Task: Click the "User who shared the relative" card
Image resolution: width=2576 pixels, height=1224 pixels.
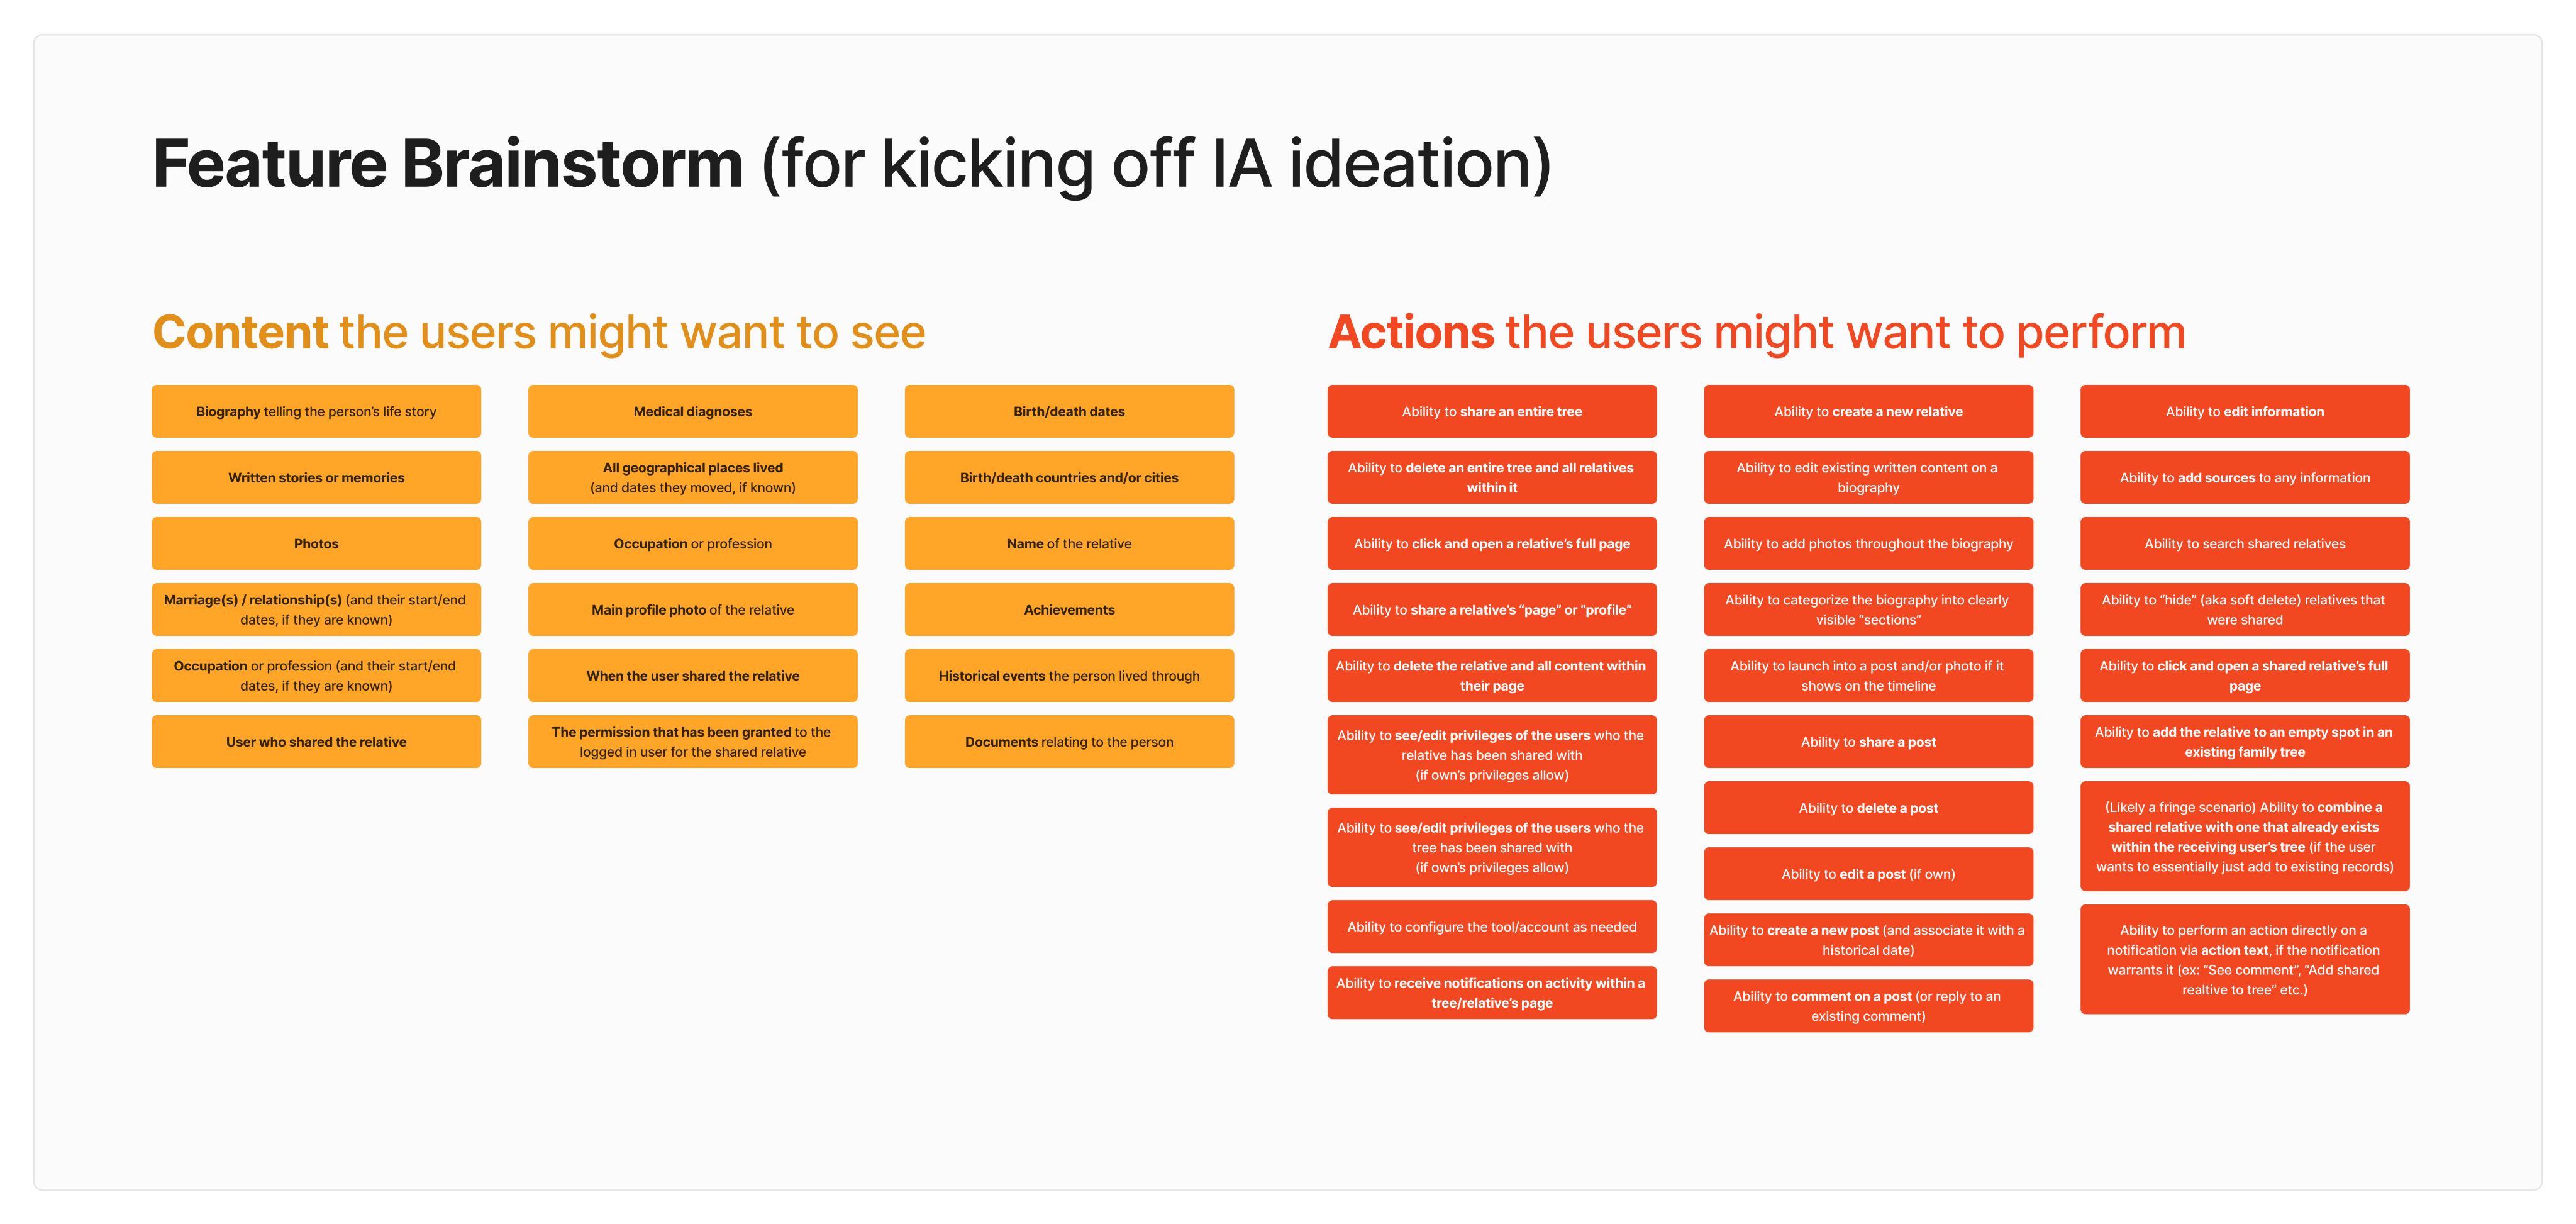Action: [x=316, y=741]
